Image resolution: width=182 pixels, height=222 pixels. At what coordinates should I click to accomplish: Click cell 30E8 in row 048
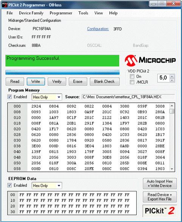[107, 157]
